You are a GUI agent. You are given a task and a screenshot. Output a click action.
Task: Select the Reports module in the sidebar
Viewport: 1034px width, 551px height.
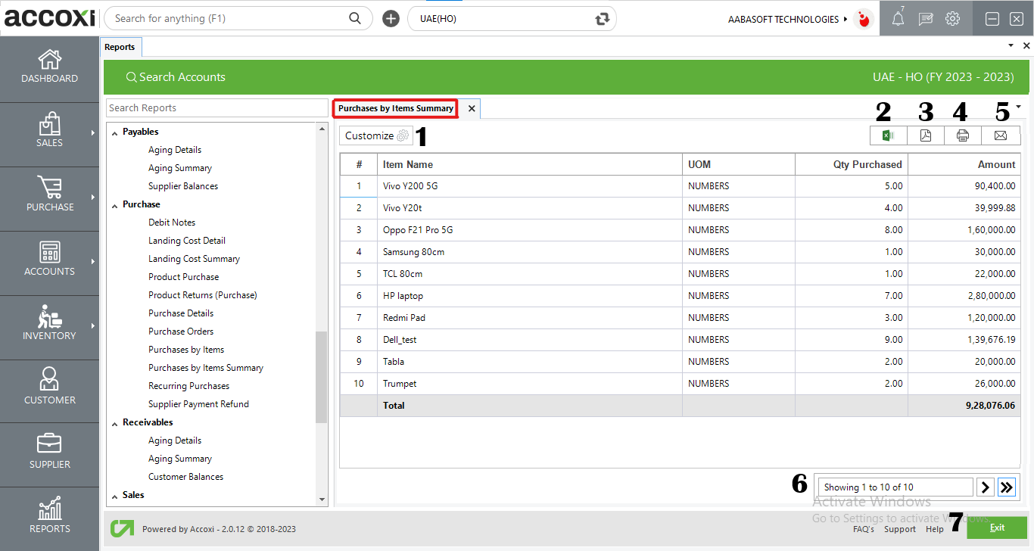click(49, 518)
